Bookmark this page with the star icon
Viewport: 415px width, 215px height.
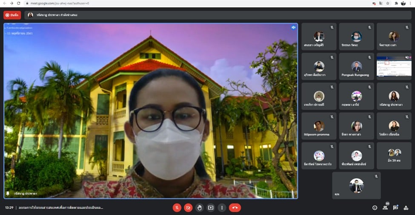[388, 3]
